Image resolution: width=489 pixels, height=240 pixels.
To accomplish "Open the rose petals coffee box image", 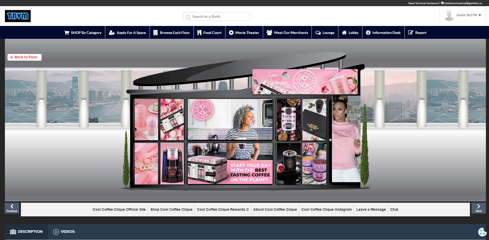I will [x=172, y=120].
